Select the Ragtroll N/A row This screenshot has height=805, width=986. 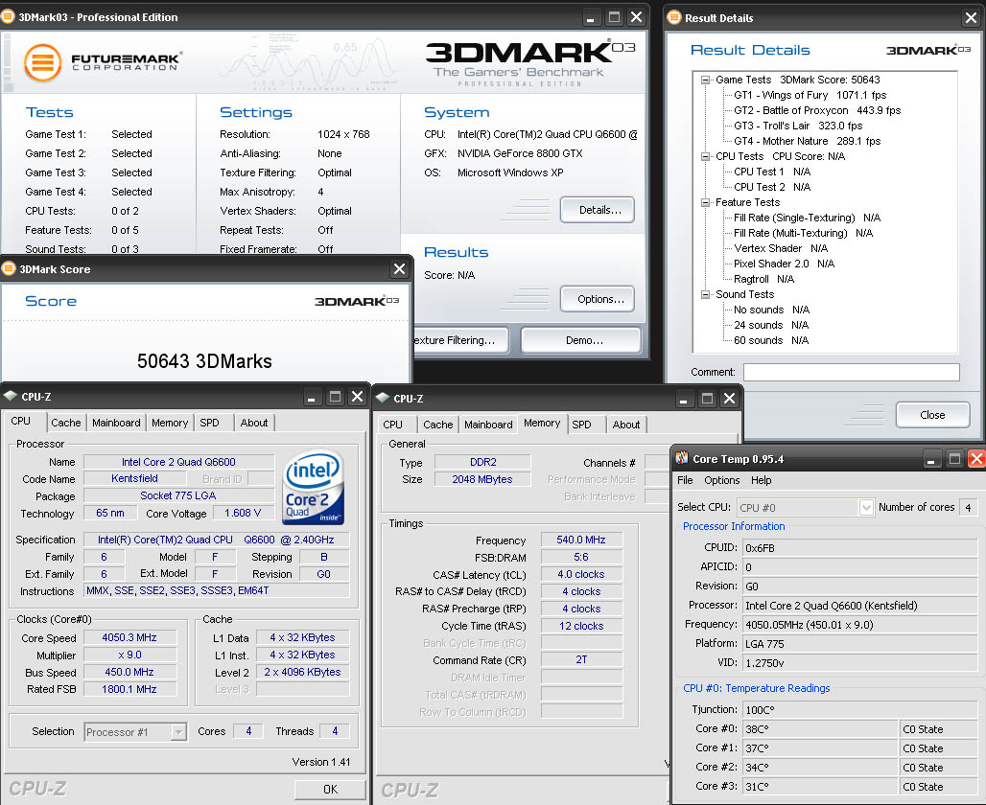click(764, 279)
